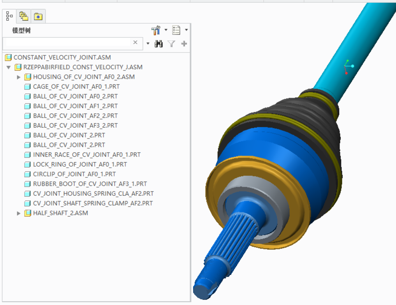Select RZEPPABIRFIELD_CONST_VELOCITY_J.ASM in tree
This screenshot has width=396, height=305.
click(x=83, y=67)
